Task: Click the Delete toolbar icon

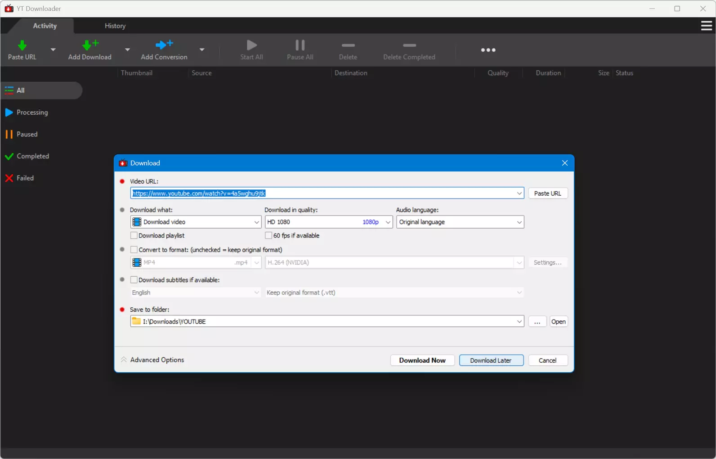Action: pos(348,45)
